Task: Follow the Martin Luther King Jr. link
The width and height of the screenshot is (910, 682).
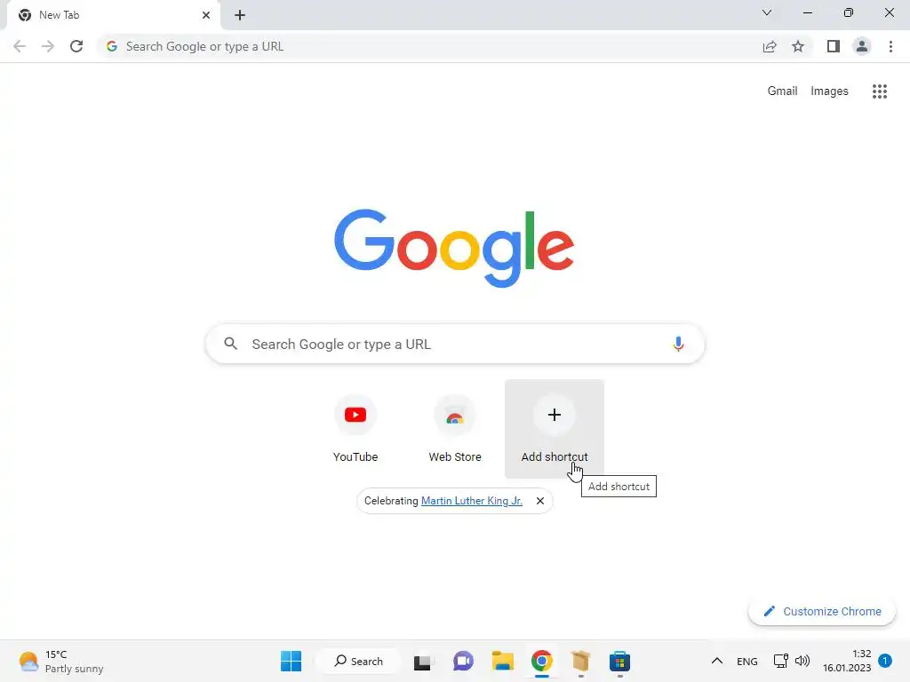Action: coord(472,501)
